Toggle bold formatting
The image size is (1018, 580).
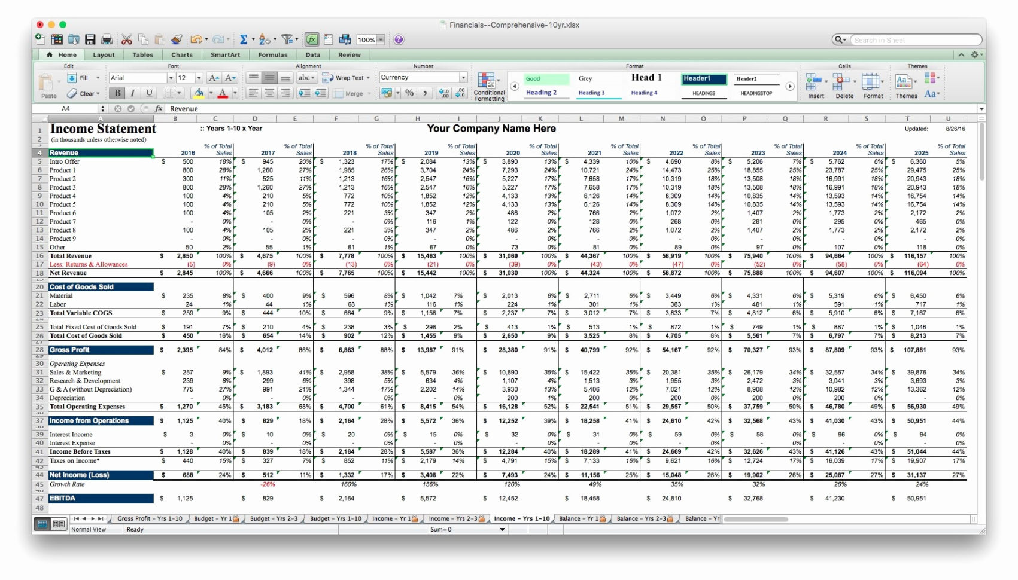pos(116,93)
